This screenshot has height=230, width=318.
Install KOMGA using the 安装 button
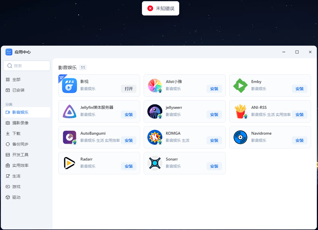(214, 140)
